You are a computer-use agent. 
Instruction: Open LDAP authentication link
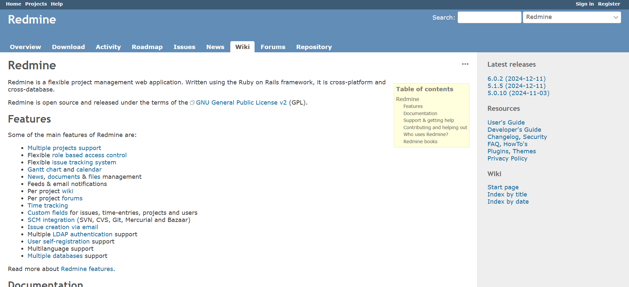83,234
